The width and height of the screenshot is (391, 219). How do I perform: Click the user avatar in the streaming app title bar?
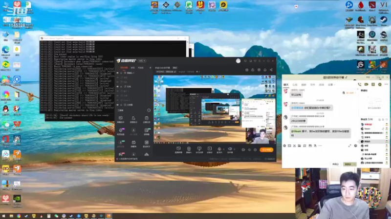238,61
